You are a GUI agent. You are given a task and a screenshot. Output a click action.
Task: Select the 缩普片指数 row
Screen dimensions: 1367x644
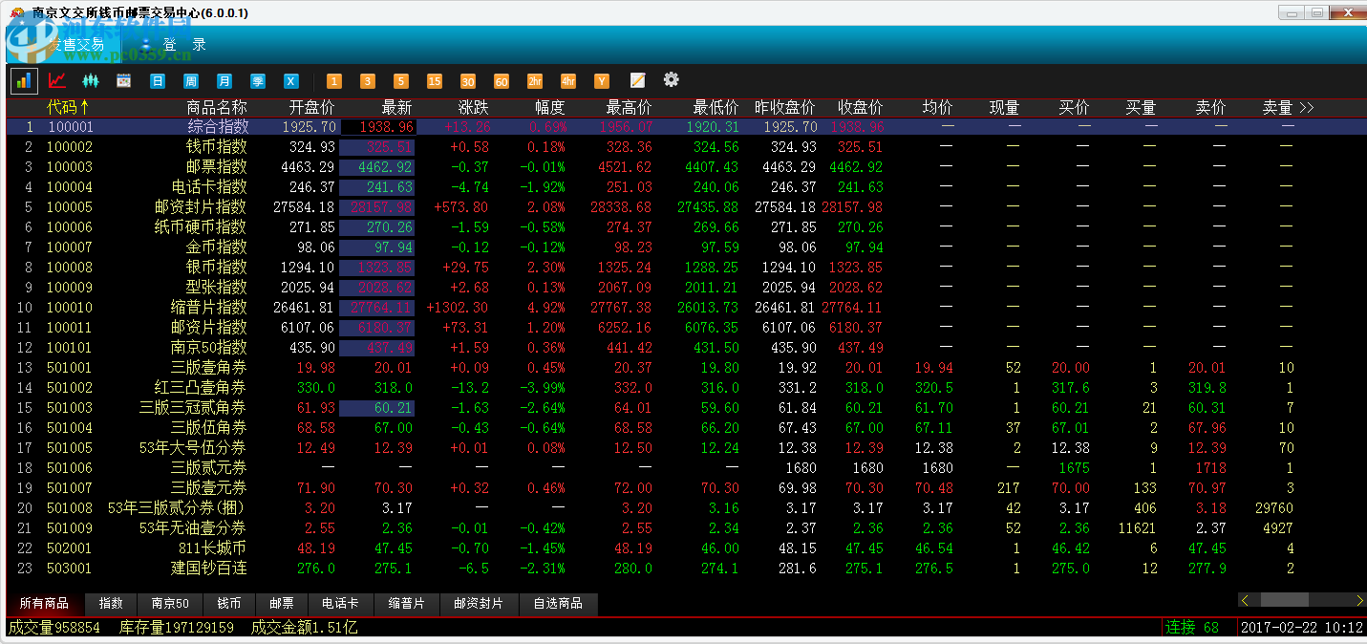click(x=686, y=308)
